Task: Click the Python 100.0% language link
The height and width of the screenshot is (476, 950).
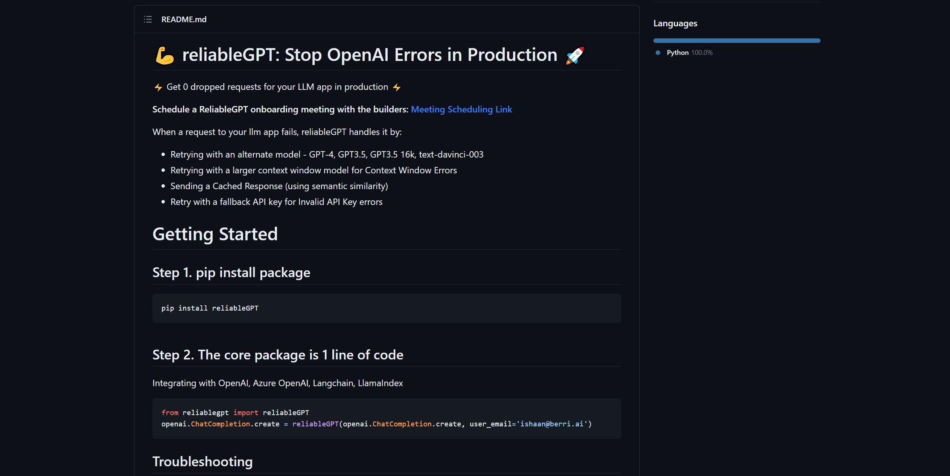Action: 689,53
